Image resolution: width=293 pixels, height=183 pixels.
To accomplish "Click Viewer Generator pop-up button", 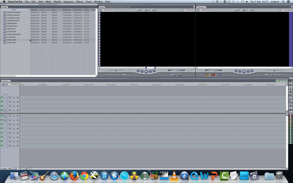I will point(180,75).
